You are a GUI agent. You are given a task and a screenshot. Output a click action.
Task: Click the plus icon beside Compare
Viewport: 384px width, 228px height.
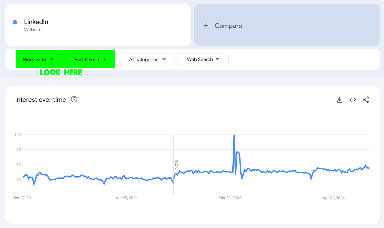(206, 26)
